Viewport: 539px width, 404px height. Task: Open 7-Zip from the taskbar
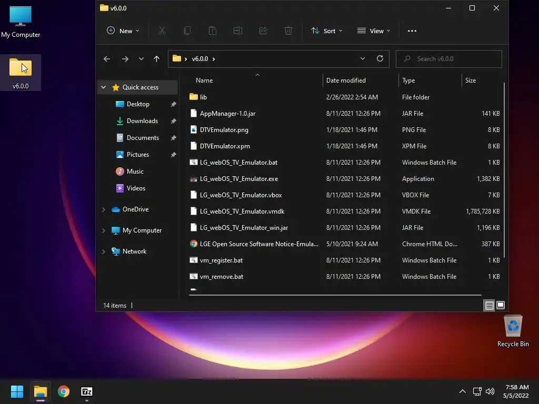coord(87,391)
